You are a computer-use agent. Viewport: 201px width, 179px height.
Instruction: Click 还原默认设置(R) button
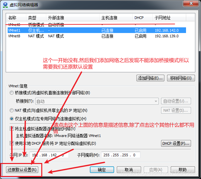coord(22,170)
